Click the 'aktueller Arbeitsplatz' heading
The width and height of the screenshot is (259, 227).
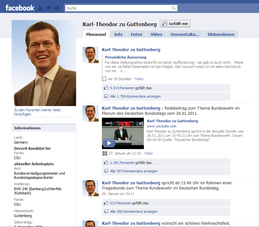(x=34, y=164)
